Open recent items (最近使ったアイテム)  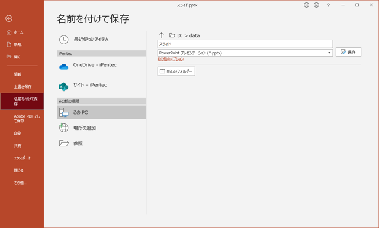coord(101,40)
